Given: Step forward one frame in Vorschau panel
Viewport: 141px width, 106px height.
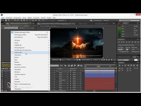Looking at the screenshot, I should tap(127, 42).
